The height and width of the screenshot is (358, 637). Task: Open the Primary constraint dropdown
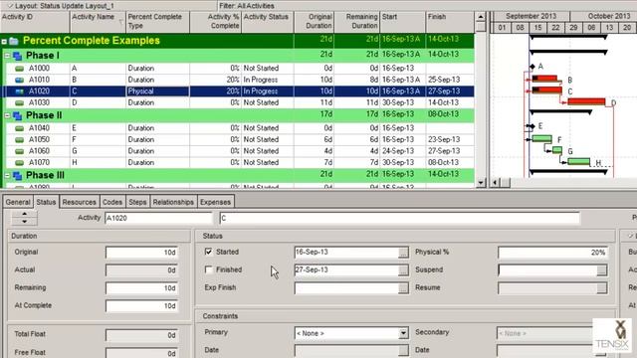[x=403, y=333]
